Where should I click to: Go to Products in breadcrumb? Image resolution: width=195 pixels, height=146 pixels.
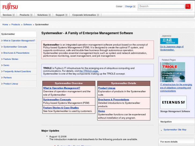16,24
